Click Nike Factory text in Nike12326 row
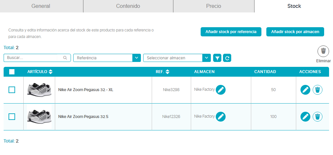The image size is (333, 155). pyautogui.click(x=204, y=116)
